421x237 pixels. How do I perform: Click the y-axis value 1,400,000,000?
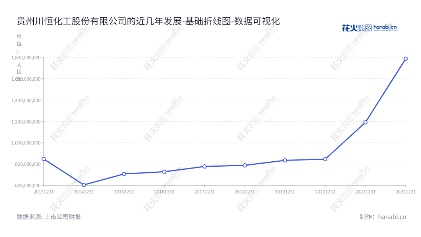[26, 100]
